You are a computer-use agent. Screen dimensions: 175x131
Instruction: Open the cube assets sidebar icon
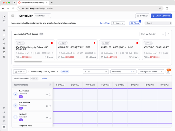tap(4, 44)
